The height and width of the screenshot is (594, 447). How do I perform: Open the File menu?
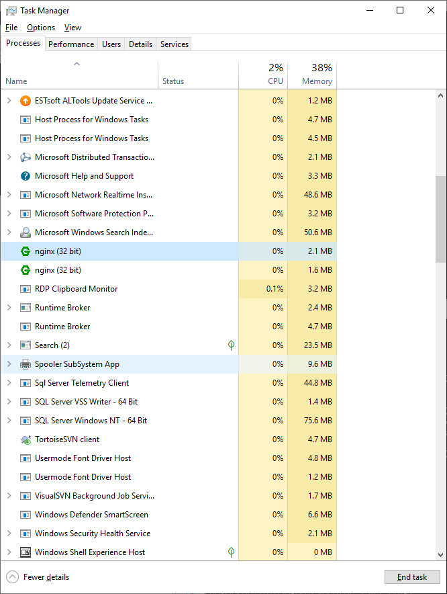(11, 28)
